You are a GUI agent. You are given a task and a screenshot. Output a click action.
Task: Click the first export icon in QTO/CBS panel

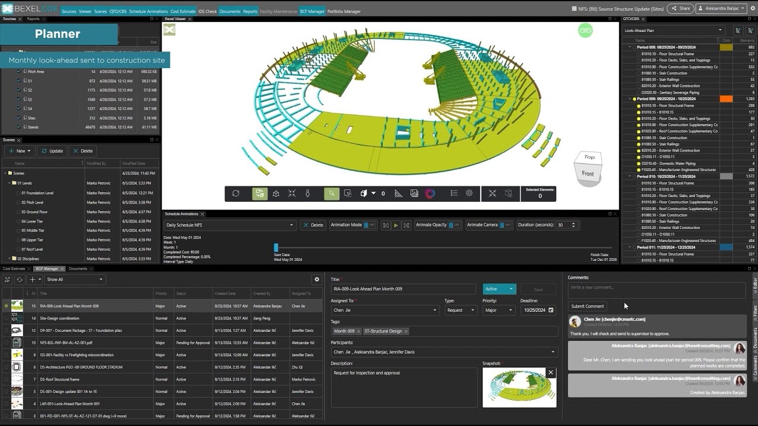coord(738,30)
